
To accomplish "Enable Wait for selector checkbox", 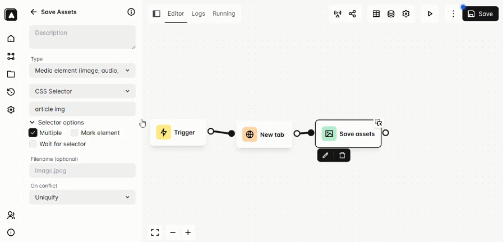I will click(x=33, y=144).
